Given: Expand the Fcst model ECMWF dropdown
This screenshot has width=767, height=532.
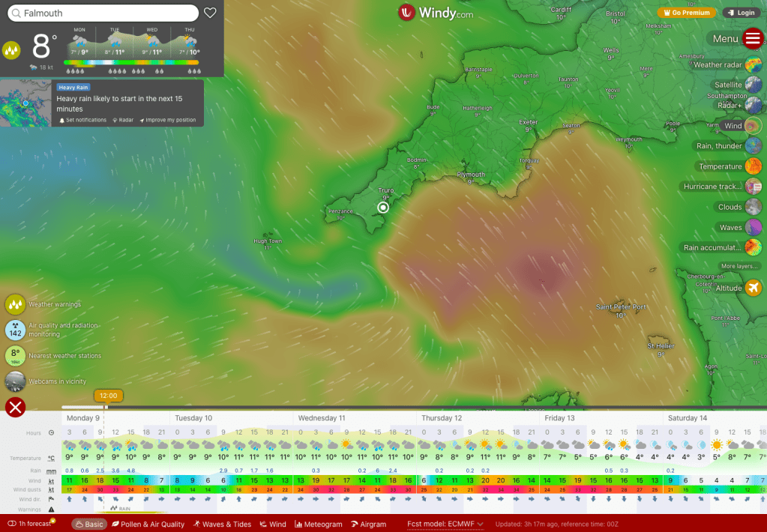Looking at the screenshot, I should click(x=445, y=524).
